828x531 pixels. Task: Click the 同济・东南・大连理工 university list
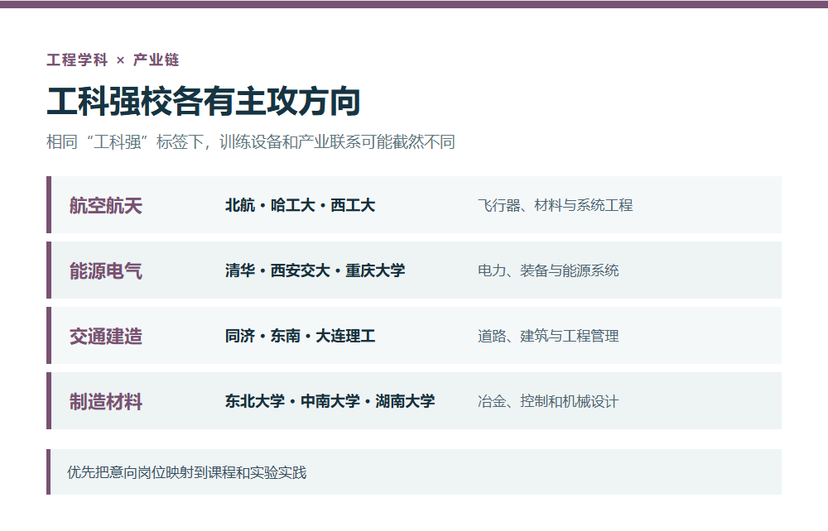click(x=300, y=336)
